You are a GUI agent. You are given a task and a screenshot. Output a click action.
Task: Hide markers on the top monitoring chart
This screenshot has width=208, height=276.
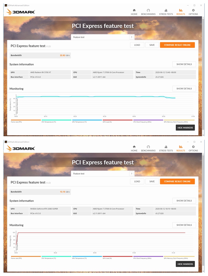click(x=185, y=128)
